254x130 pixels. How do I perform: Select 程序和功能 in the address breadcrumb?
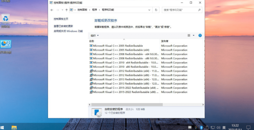pos(108,10)
